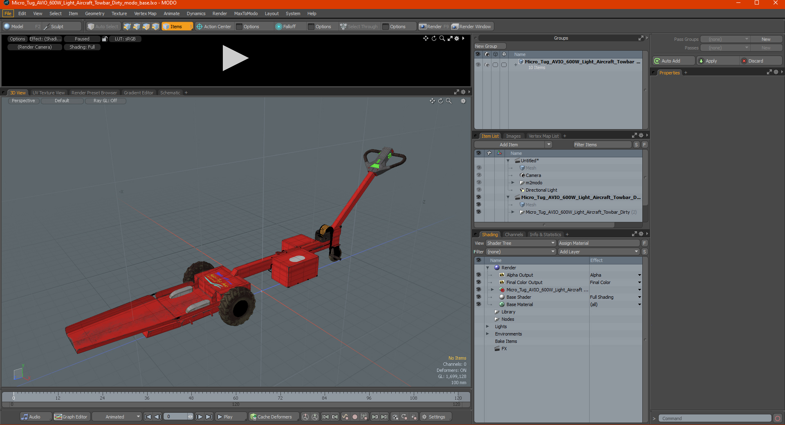Click Select Through tool
Image resolution: width=785 pixels, height=425 pixels.
point(359,27)
